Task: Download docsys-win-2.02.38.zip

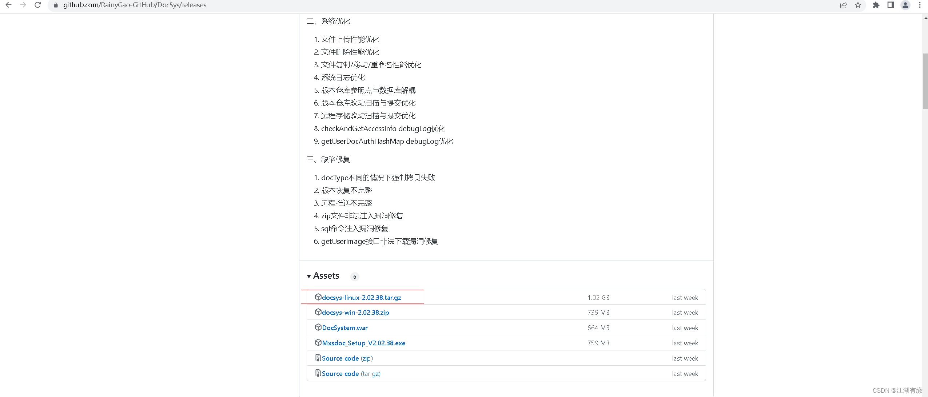Action: [355, 312]
